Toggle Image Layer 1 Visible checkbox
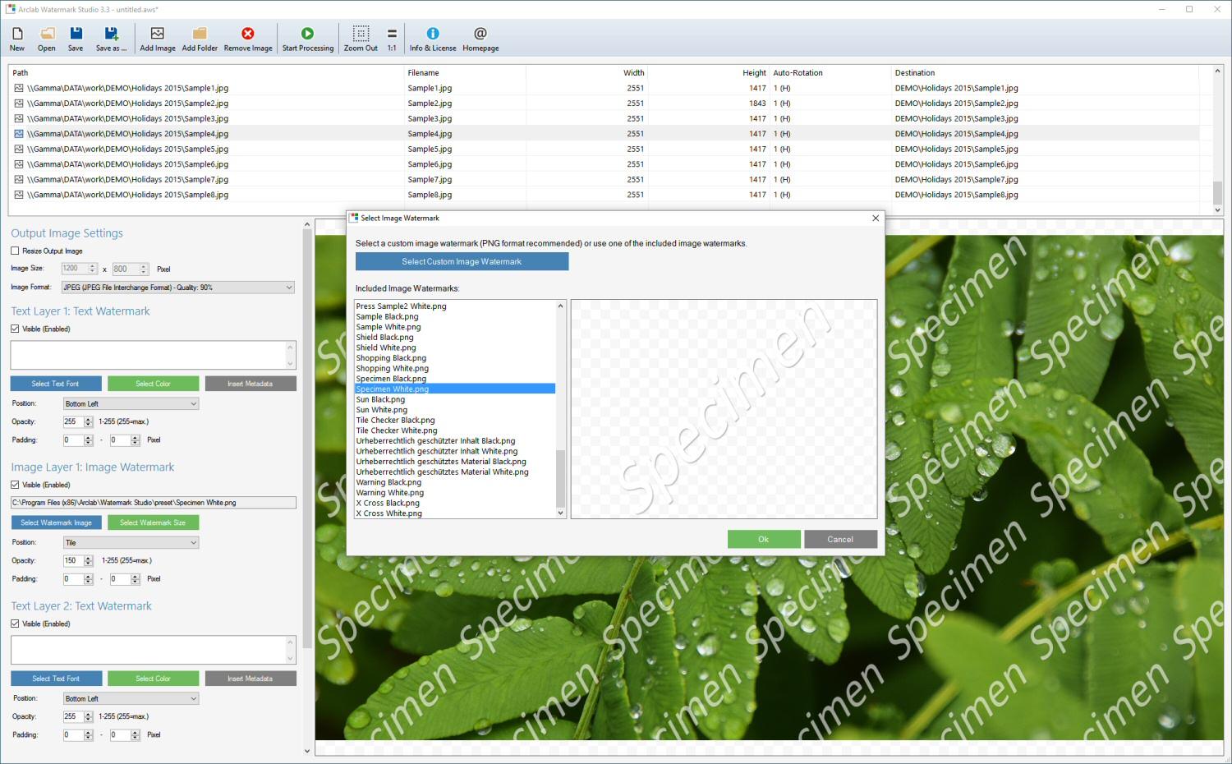 pyautogui.click(x=15, y=485)
